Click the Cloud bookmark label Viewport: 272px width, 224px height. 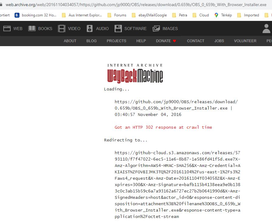[204, 15]
